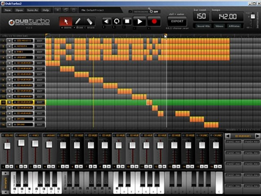Image resolution: width=261 pixels, height=196 pixels.
Task: Solo mixer channel 1
Action: [x=7, y=167]
